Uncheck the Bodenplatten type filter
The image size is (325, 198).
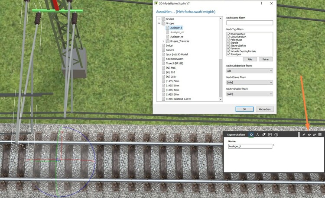pyautogui.click(x=229, y=34)
